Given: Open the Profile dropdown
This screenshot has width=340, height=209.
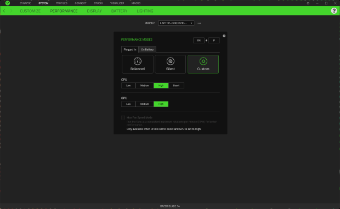Looking at the screenshot, I should pos(176,23).
